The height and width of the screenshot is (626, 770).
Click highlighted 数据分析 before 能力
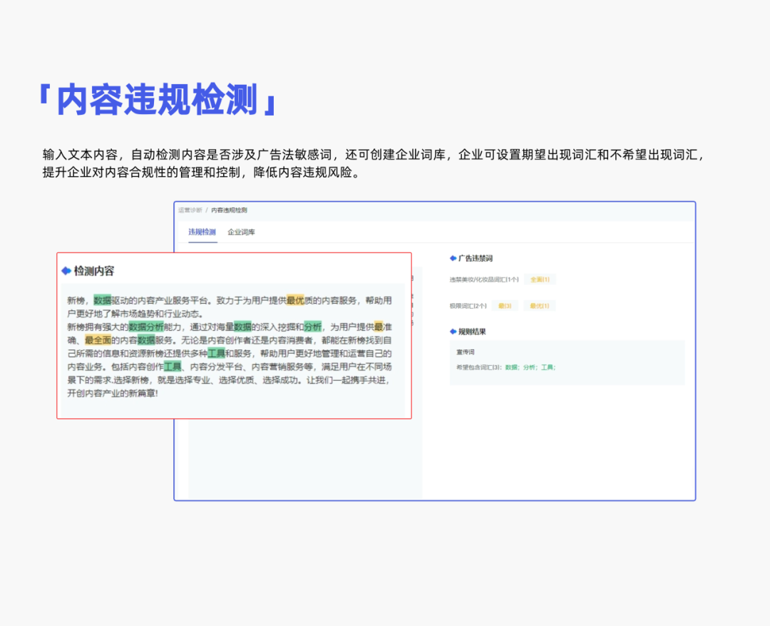146,327
